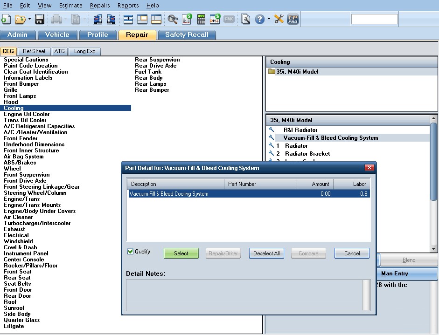
Task: Expand the dropdown arrow next to Help icon
Action: (x=269, y=19)
